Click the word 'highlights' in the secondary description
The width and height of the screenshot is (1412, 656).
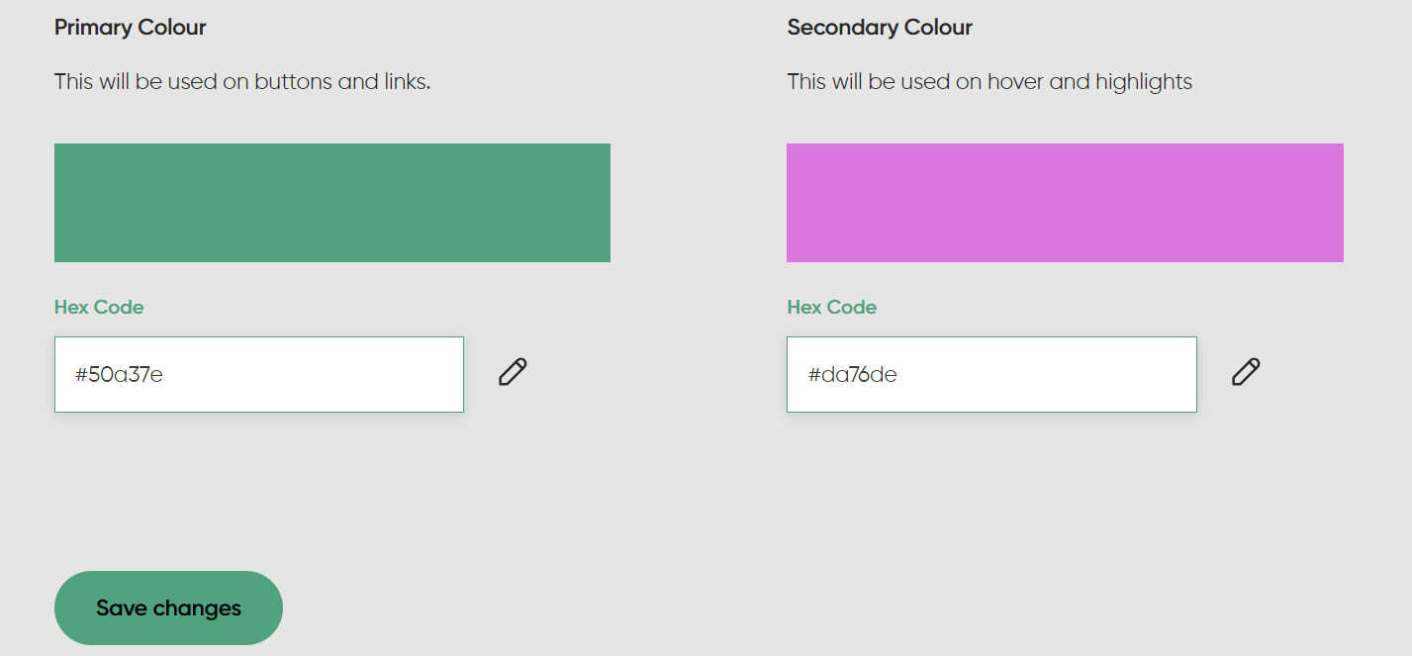tap(1143, 82)
